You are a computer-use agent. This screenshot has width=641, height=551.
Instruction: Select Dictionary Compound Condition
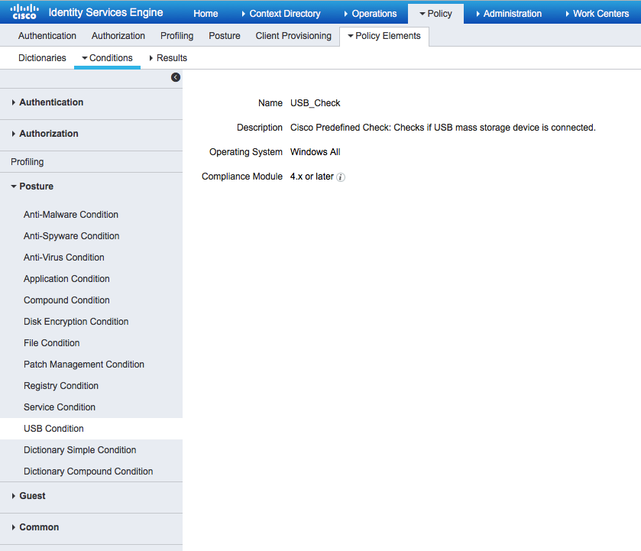pyautogui.click(x=89, y=472)
